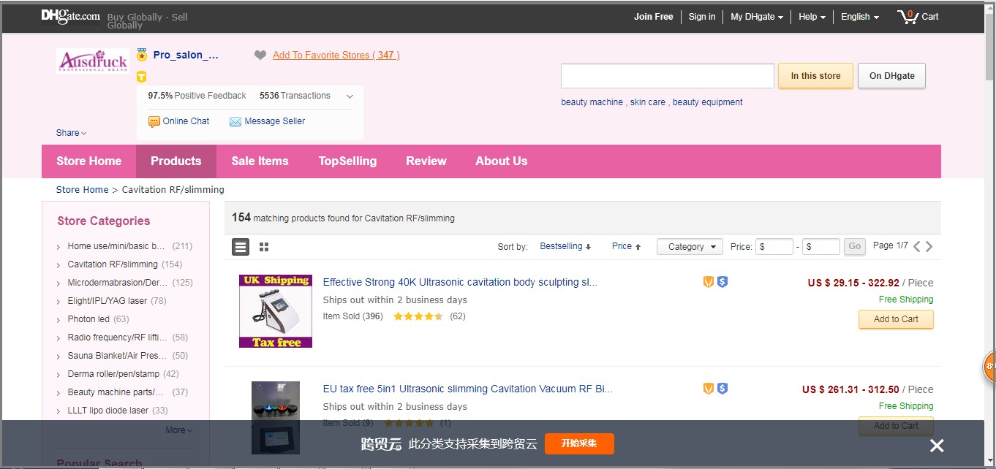Image resolution: width=996 pixels, height=469 pixels.
Task: Open Effective Strong 40K Ultrasonic product title
Action: pos(460,282)
